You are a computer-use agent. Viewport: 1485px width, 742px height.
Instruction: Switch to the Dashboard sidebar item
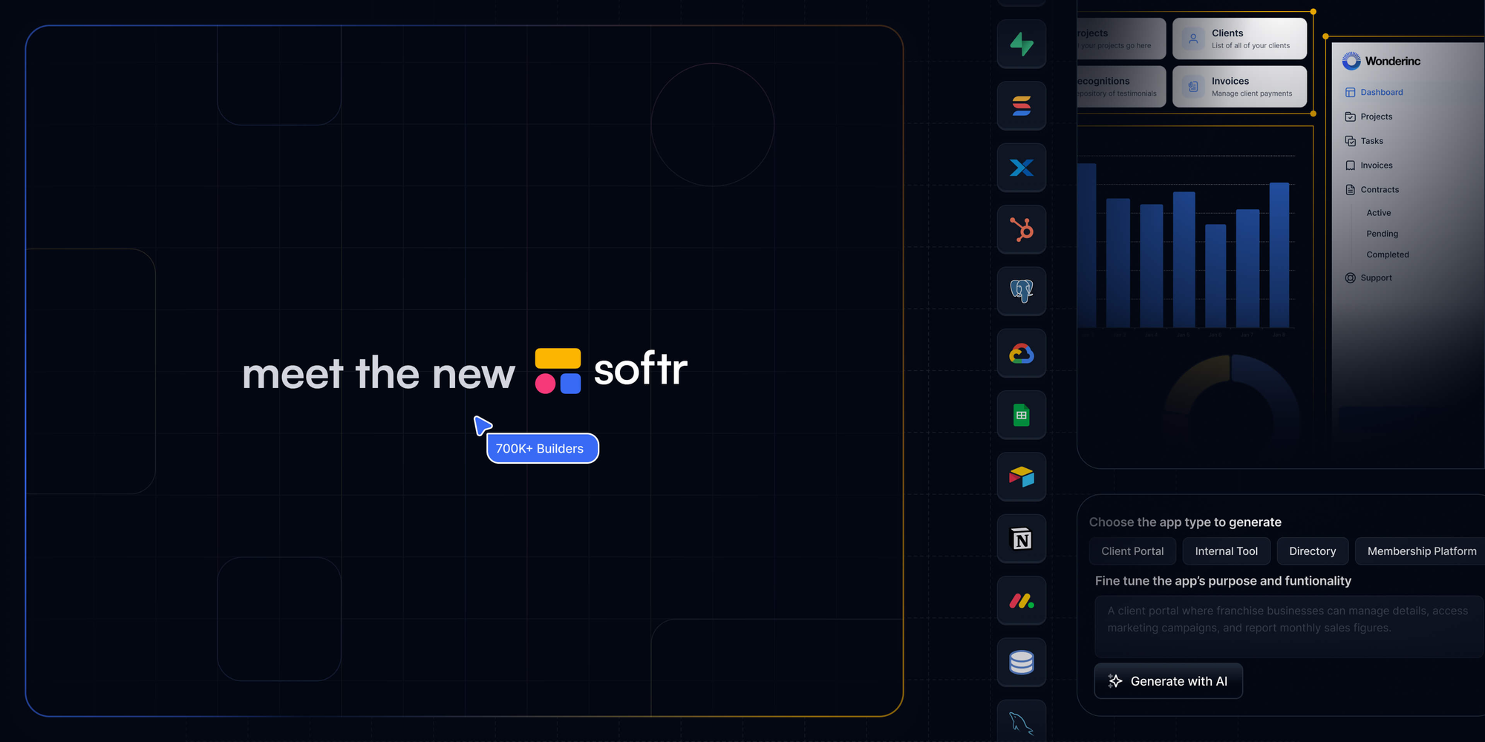pyautogui.click(x=1380, y=92)
